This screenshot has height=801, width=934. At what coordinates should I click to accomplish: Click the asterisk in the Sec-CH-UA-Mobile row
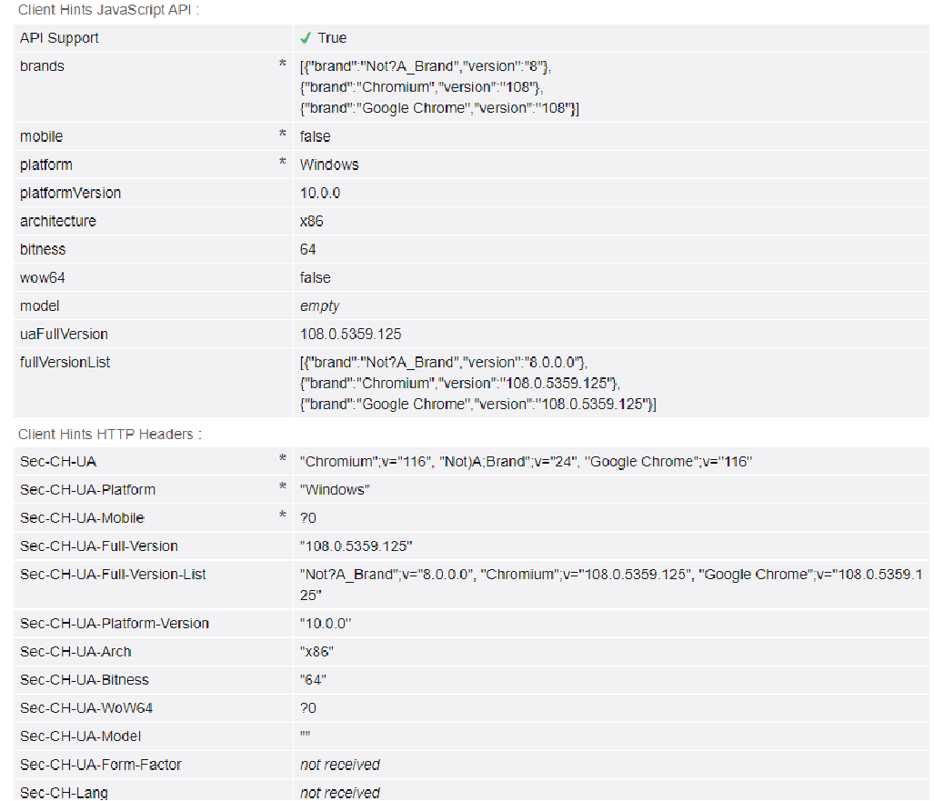(x=283, y=516)
